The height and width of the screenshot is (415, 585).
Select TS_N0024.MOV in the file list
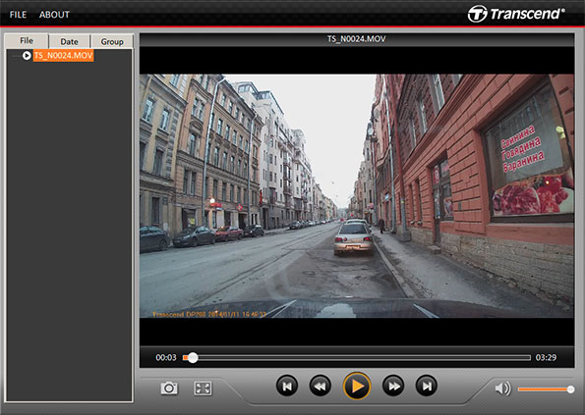(64, 56)
